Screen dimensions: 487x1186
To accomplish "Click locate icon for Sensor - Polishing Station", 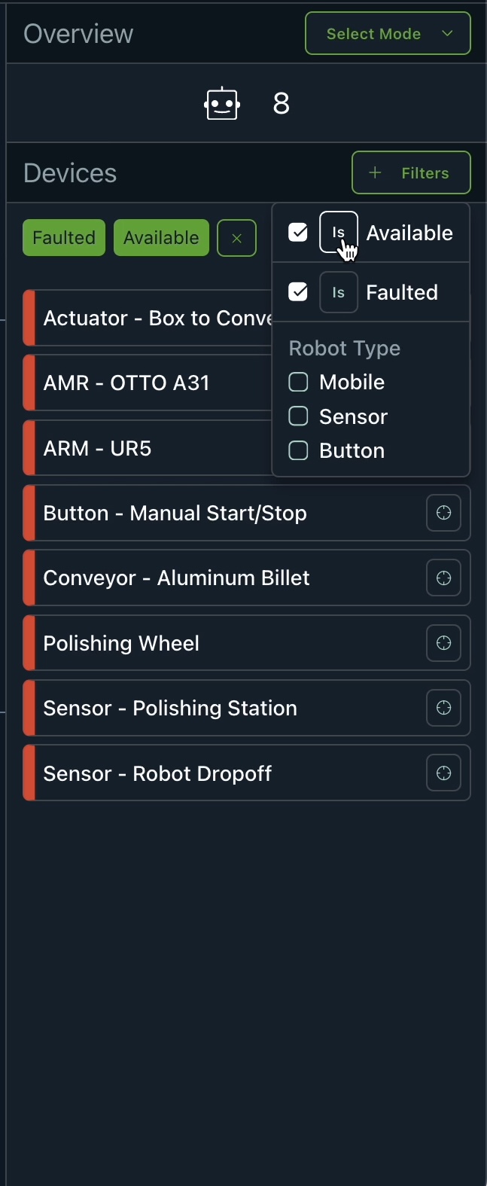I will click(443, 709).
